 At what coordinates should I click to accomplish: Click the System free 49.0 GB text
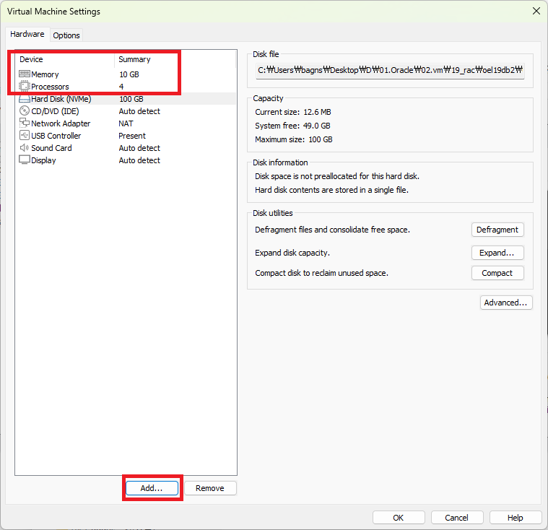(x=292, y=126)
